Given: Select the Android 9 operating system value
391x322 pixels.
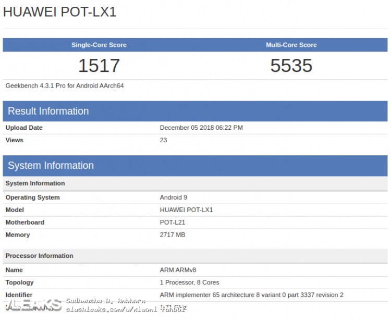Looking at the screenshot, I should [173, 197].
